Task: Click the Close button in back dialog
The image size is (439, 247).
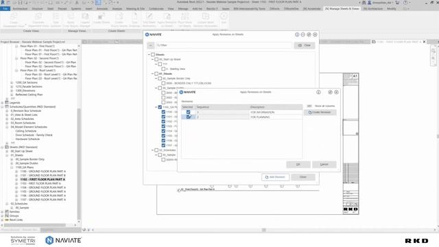Action: (303, 177)
